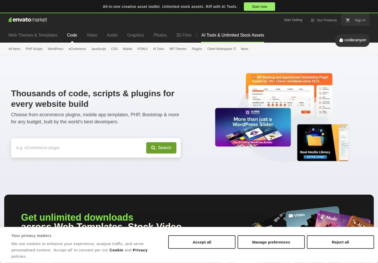Screen dimensions: 378x263
Task: Open the Plugins subcategory
Action: pyautogui.click(x=197, y=49)
